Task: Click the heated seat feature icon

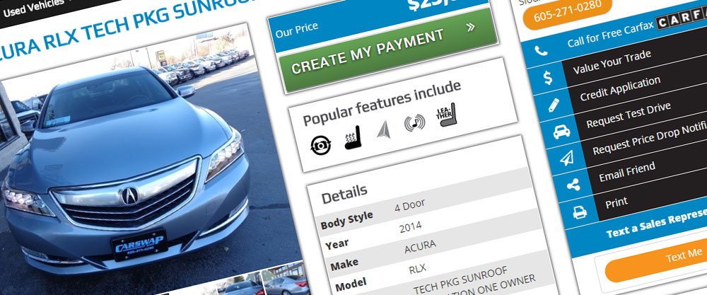Action: 353,138
